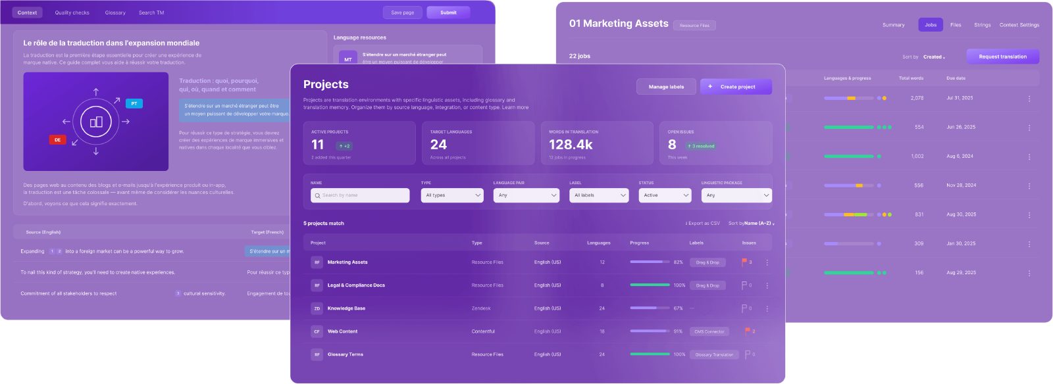Click the Knowledge Base 67% progress bar
The width and height of the screenshot is (1053, 384).
650,308
